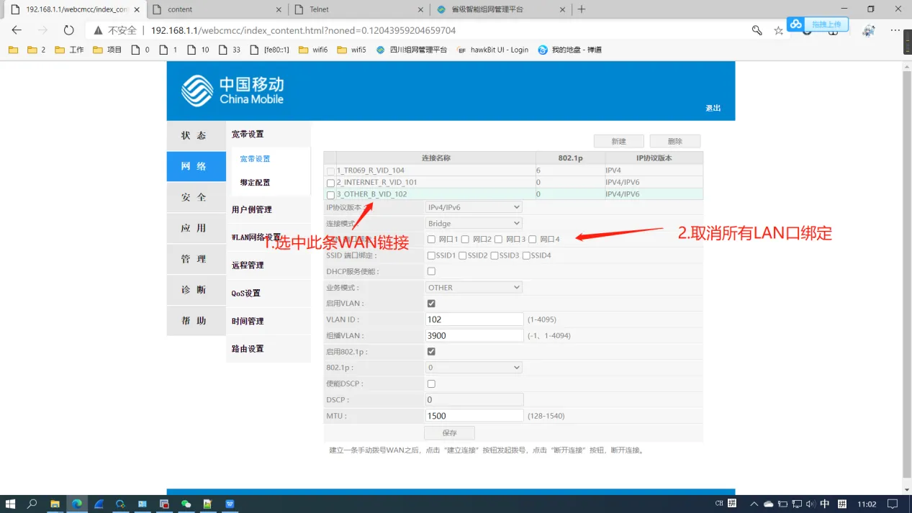912x513 pixels.
Task: Click the 新建 button
Action: pyautogui.click(x=618, y=141)
